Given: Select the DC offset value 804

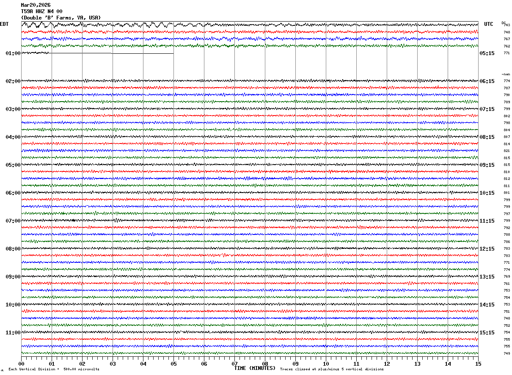Looking at the screenshot, I should [507, 130].
